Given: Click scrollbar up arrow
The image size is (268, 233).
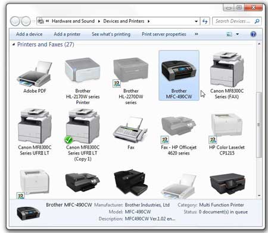Looking at the screenshot, I should click(259, 44).
